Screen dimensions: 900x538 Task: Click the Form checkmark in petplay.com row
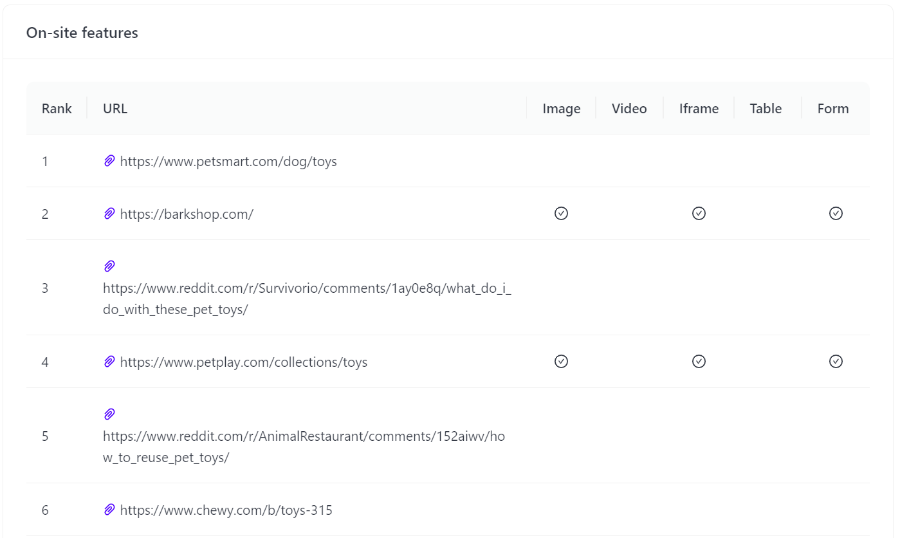(x=836, y=361)
